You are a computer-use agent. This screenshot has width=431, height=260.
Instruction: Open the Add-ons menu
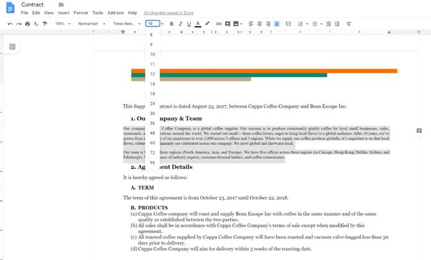click(115, 13)
